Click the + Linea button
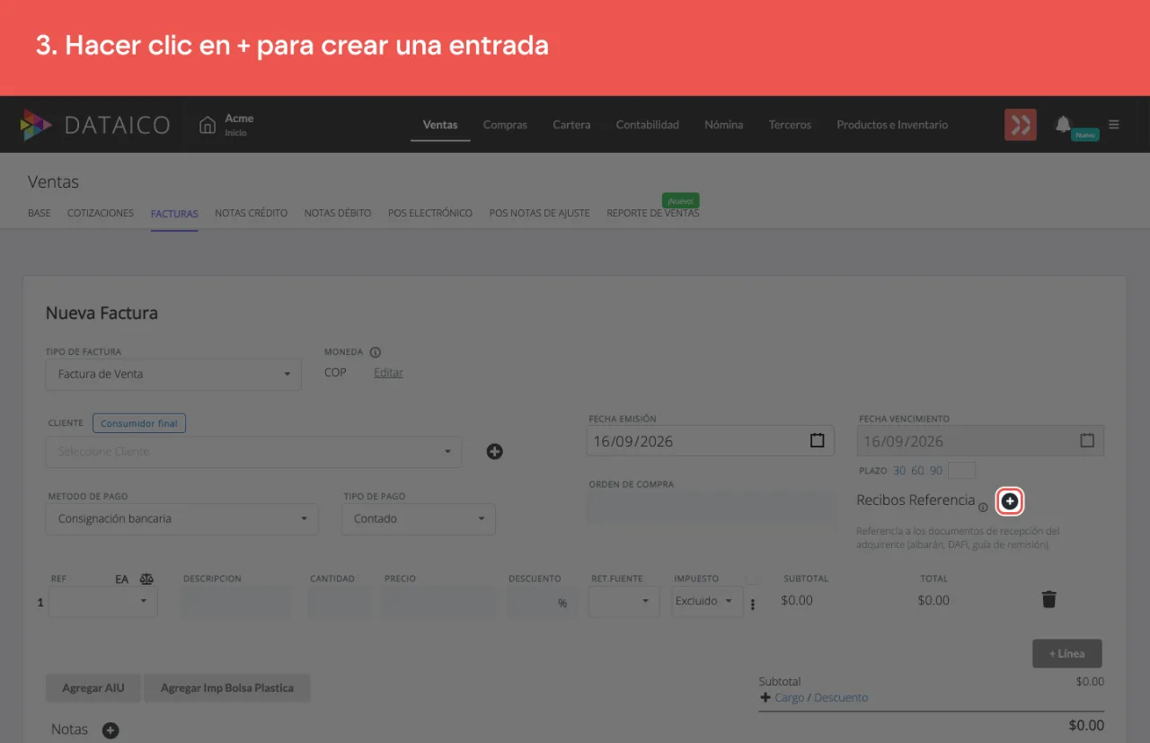Screen dimensions: 1150x743 [1067, 654]
